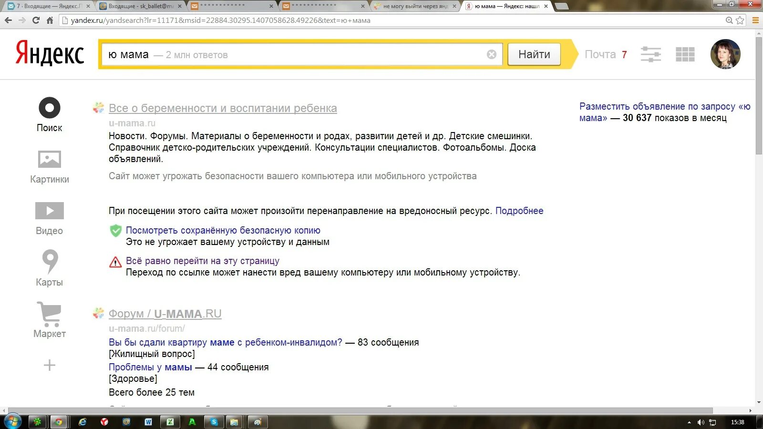The image size is (763, 429).
Task: Open Excel from the taskbar
Action: (170, 422)
